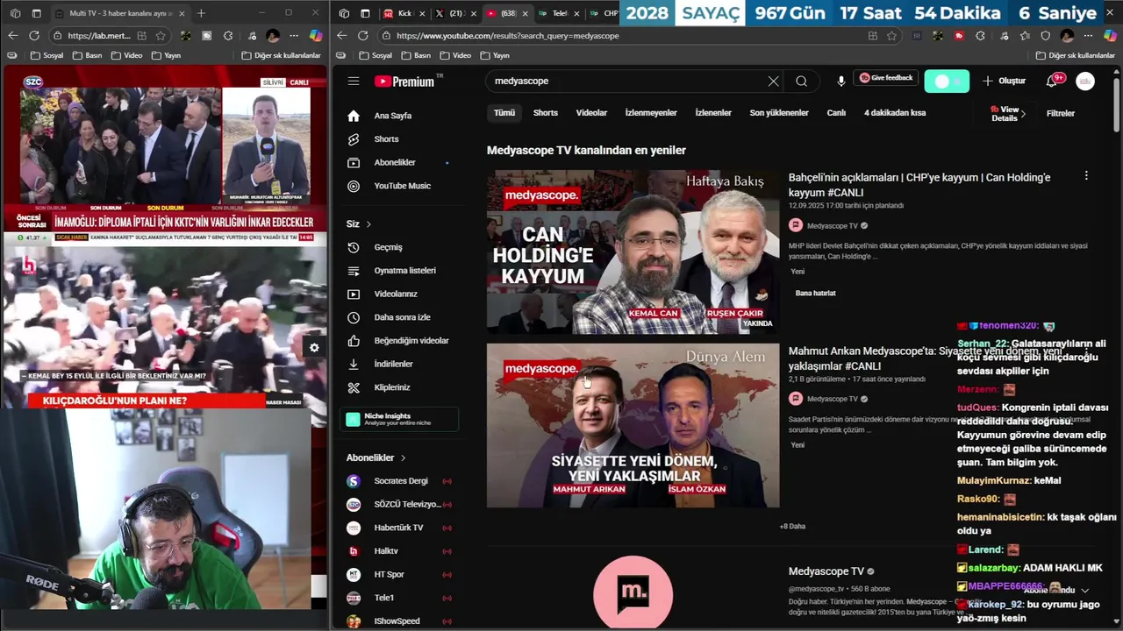Toggle the teal switch beside Give feedback

tap(947, 81)
